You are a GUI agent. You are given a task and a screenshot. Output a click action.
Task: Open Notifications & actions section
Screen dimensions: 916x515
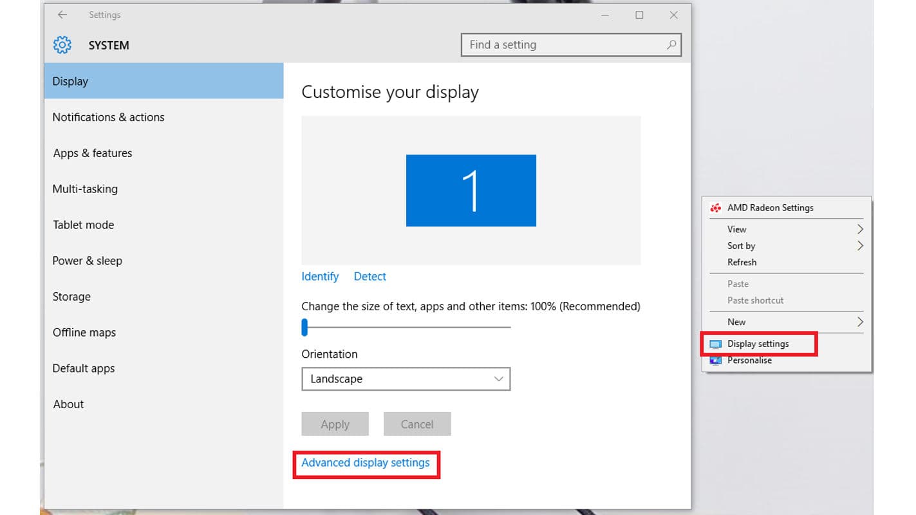[108, 117]
